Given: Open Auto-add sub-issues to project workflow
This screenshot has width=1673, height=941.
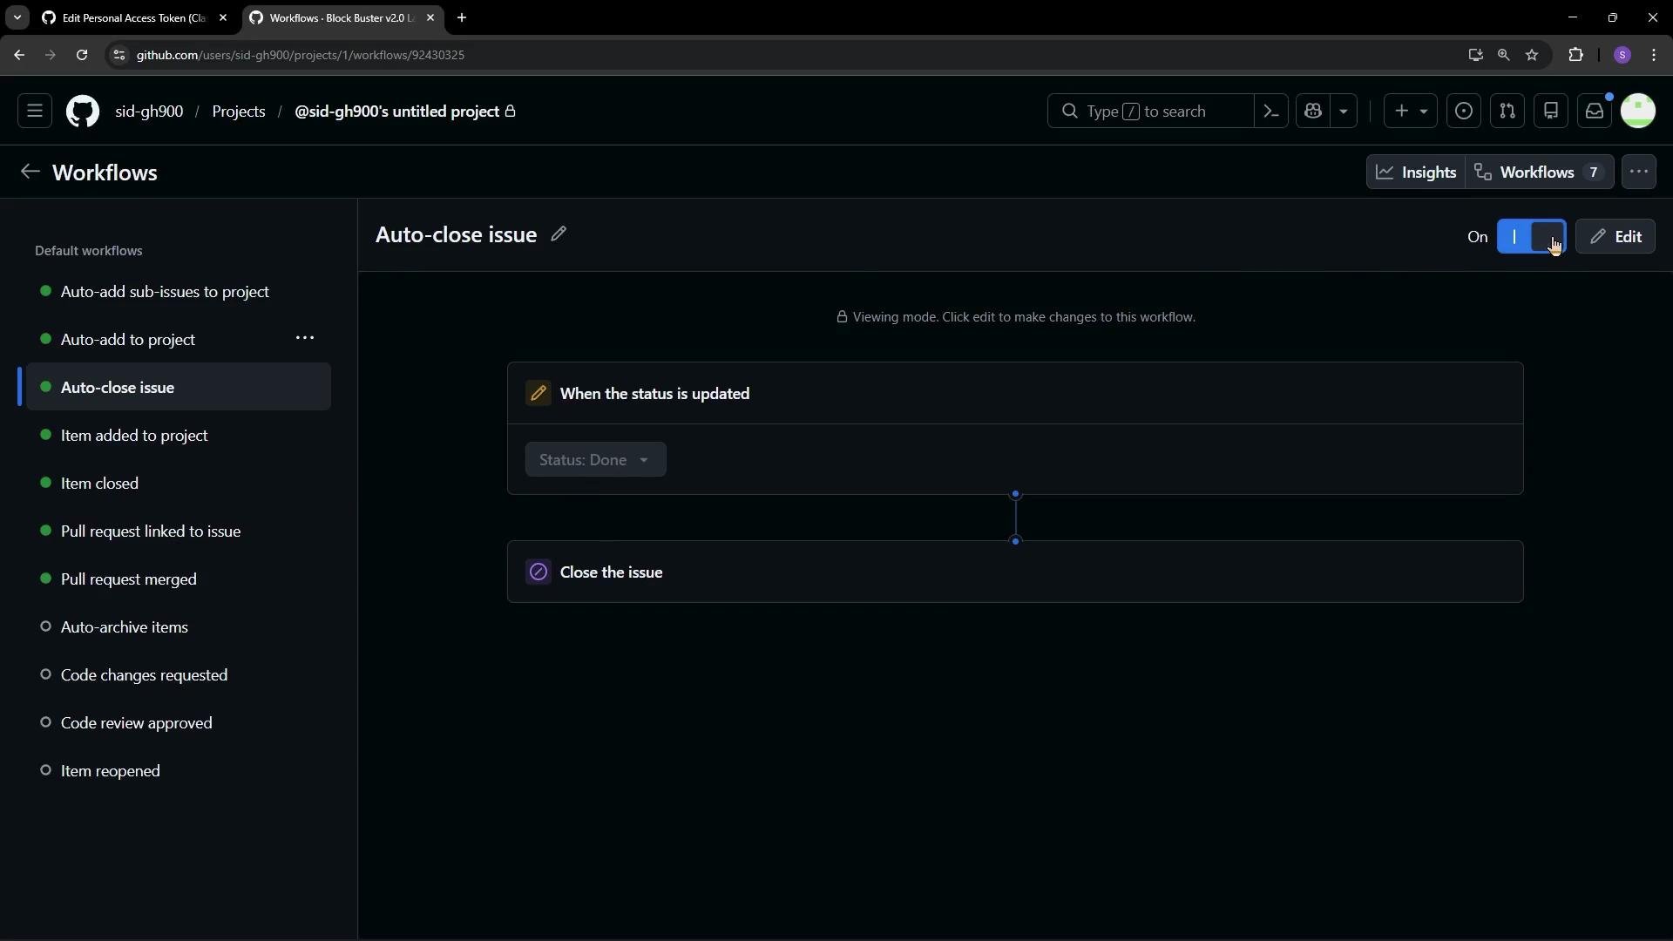Looking at the screenshot, I should tap(179, 292).
